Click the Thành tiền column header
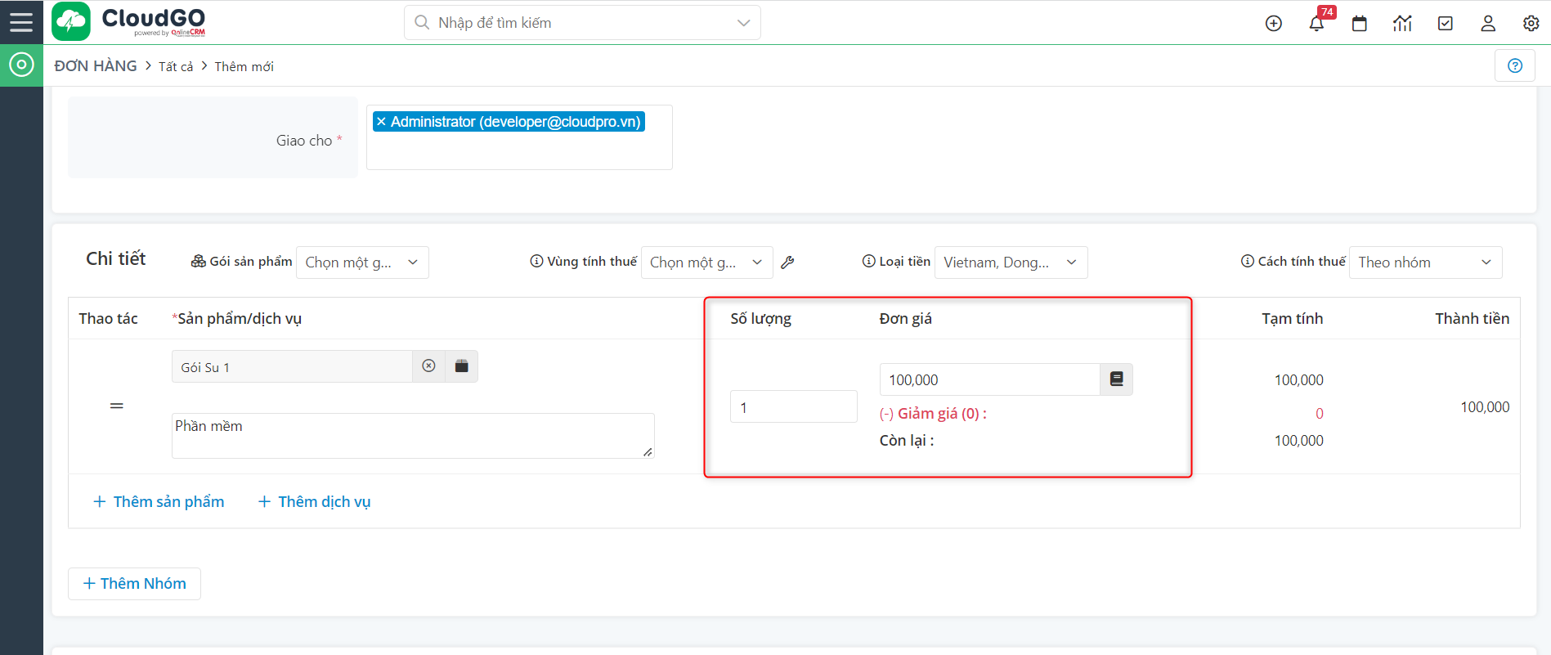1551x655 pixels. (x=1472, y=319)
